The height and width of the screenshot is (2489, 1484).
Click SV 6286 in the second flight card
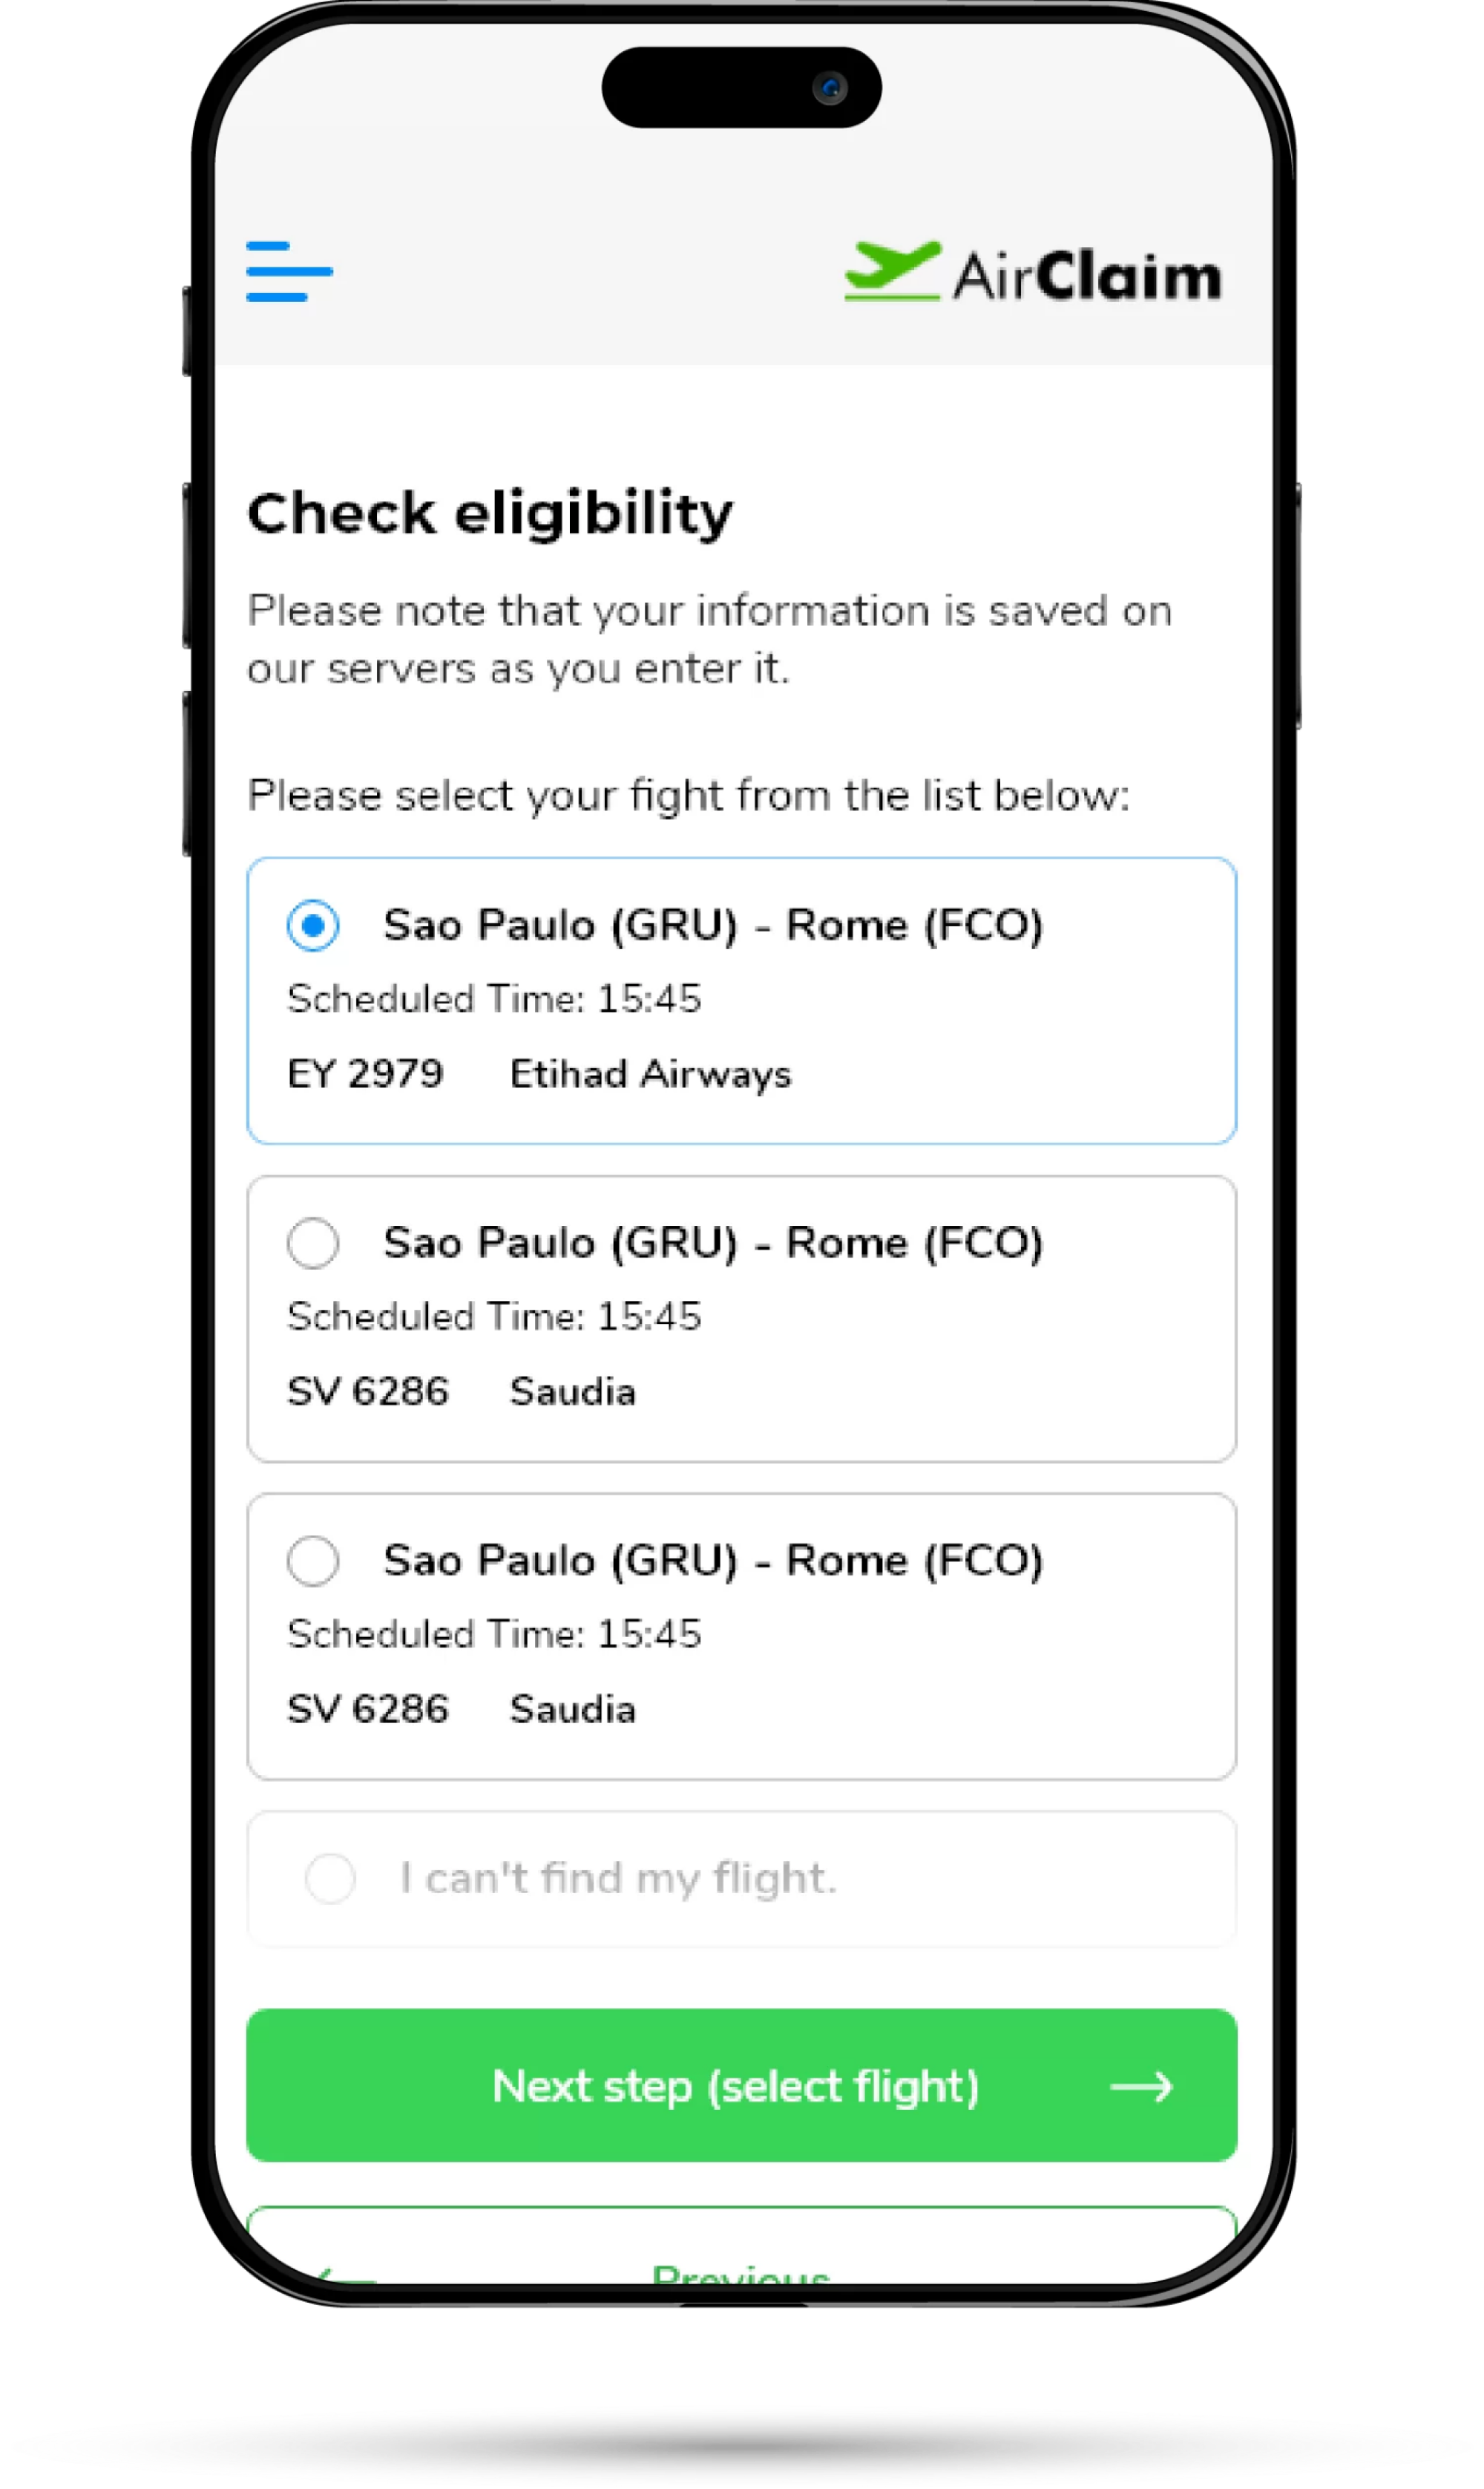tap(368, 1391)
